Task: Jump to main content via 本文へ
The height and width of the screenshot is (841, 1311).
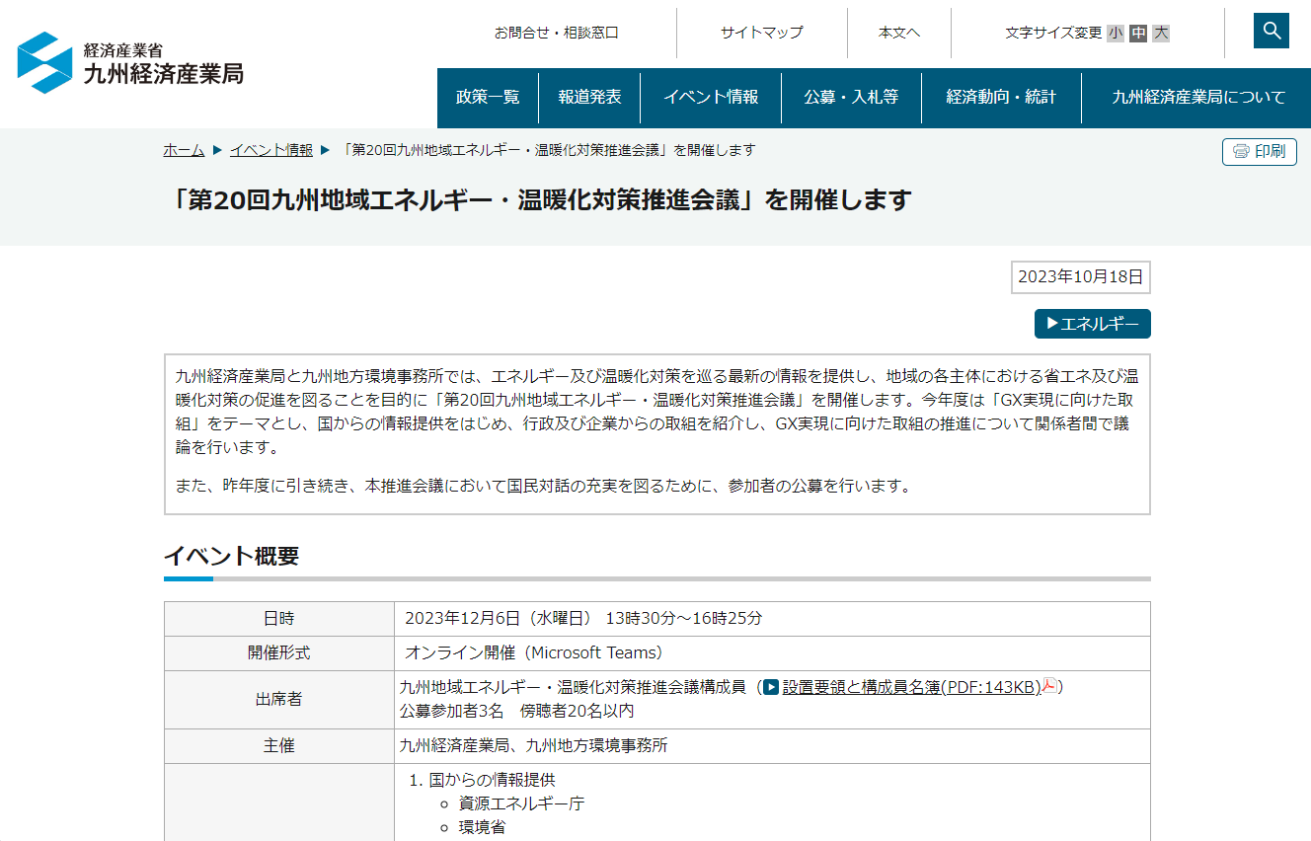Action: click(898, 33)
